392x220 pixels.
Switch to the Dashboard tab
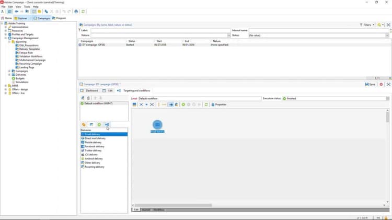click(89, 91)
